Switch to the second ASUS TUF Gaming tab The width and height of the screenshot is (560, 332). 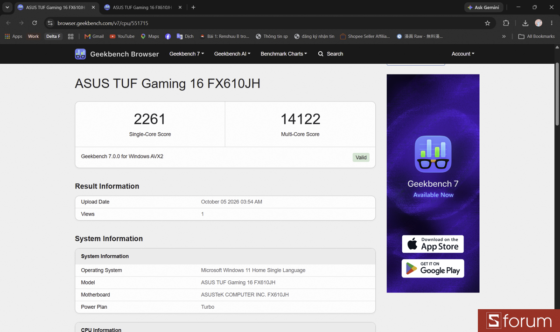coord(142,7)
